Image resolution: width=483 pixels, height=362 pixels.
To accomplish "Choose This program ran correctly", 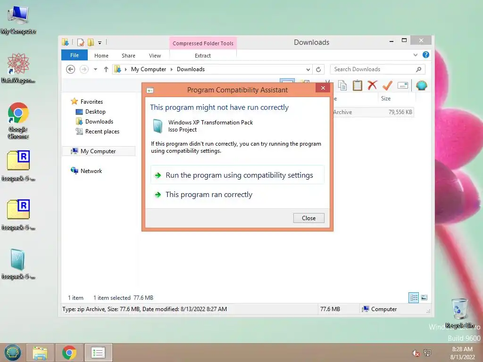I will 237,195.
